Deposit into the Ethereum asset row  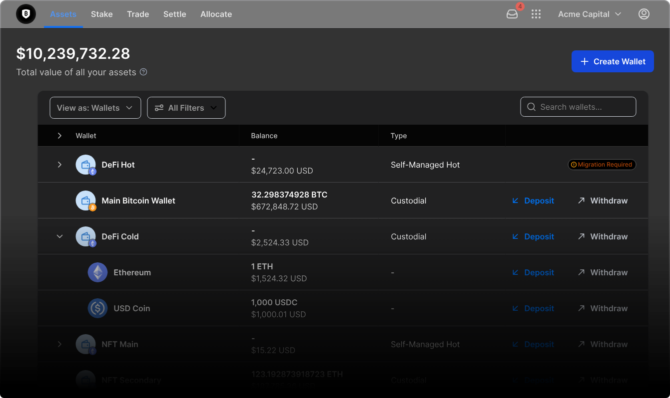pos(533,272)
